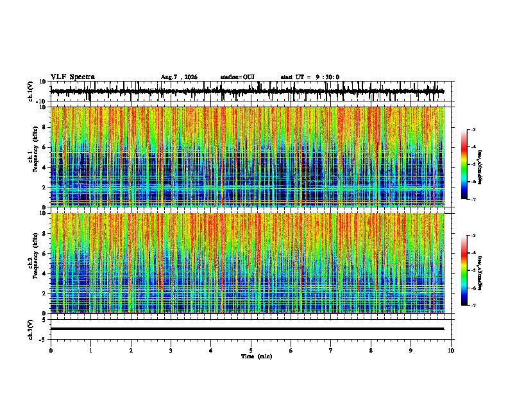Click time axis tick label "7"
Image resolution: width=508 pixels, height=393 pixels.
coord(331,351)
